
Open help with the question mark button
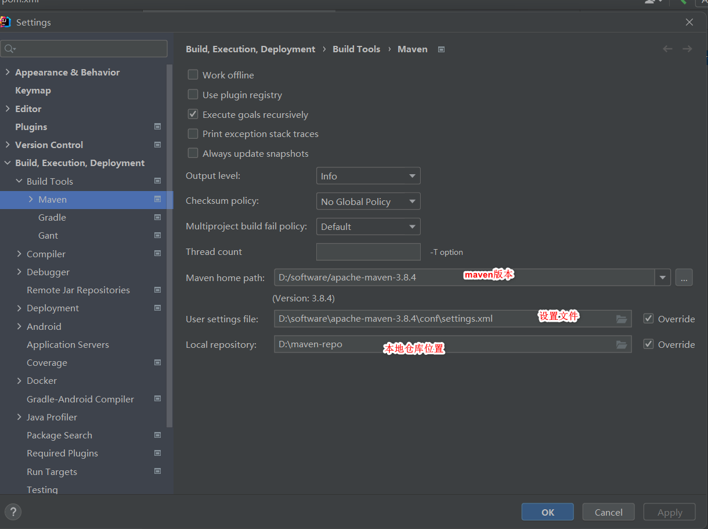click(13, 512)
